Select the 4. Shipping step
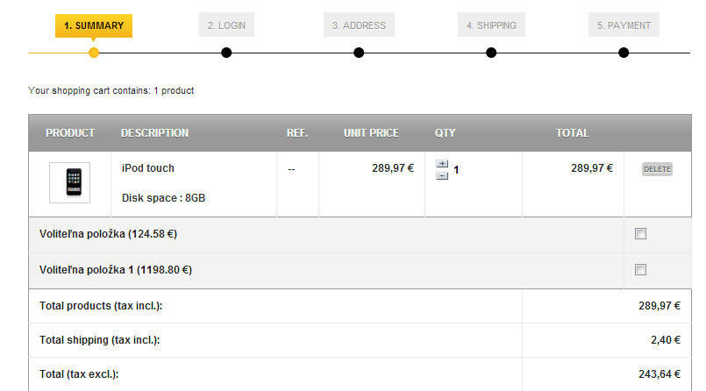This screenshot has width=706, height=391. click(491, 25)
